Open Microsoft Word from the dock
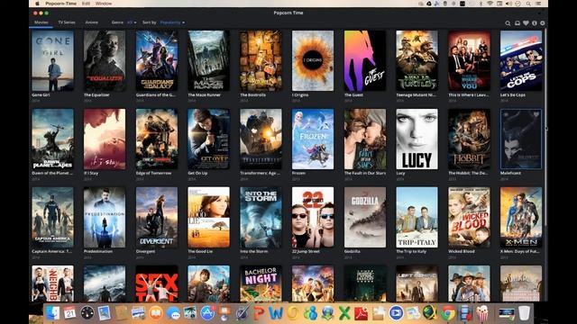Screen dimensions: 577x324 point(276,313)
